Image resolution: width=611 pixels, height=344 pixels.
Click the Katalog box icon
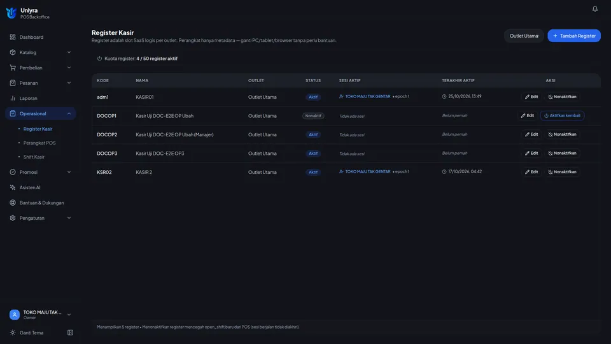point(13,52)
